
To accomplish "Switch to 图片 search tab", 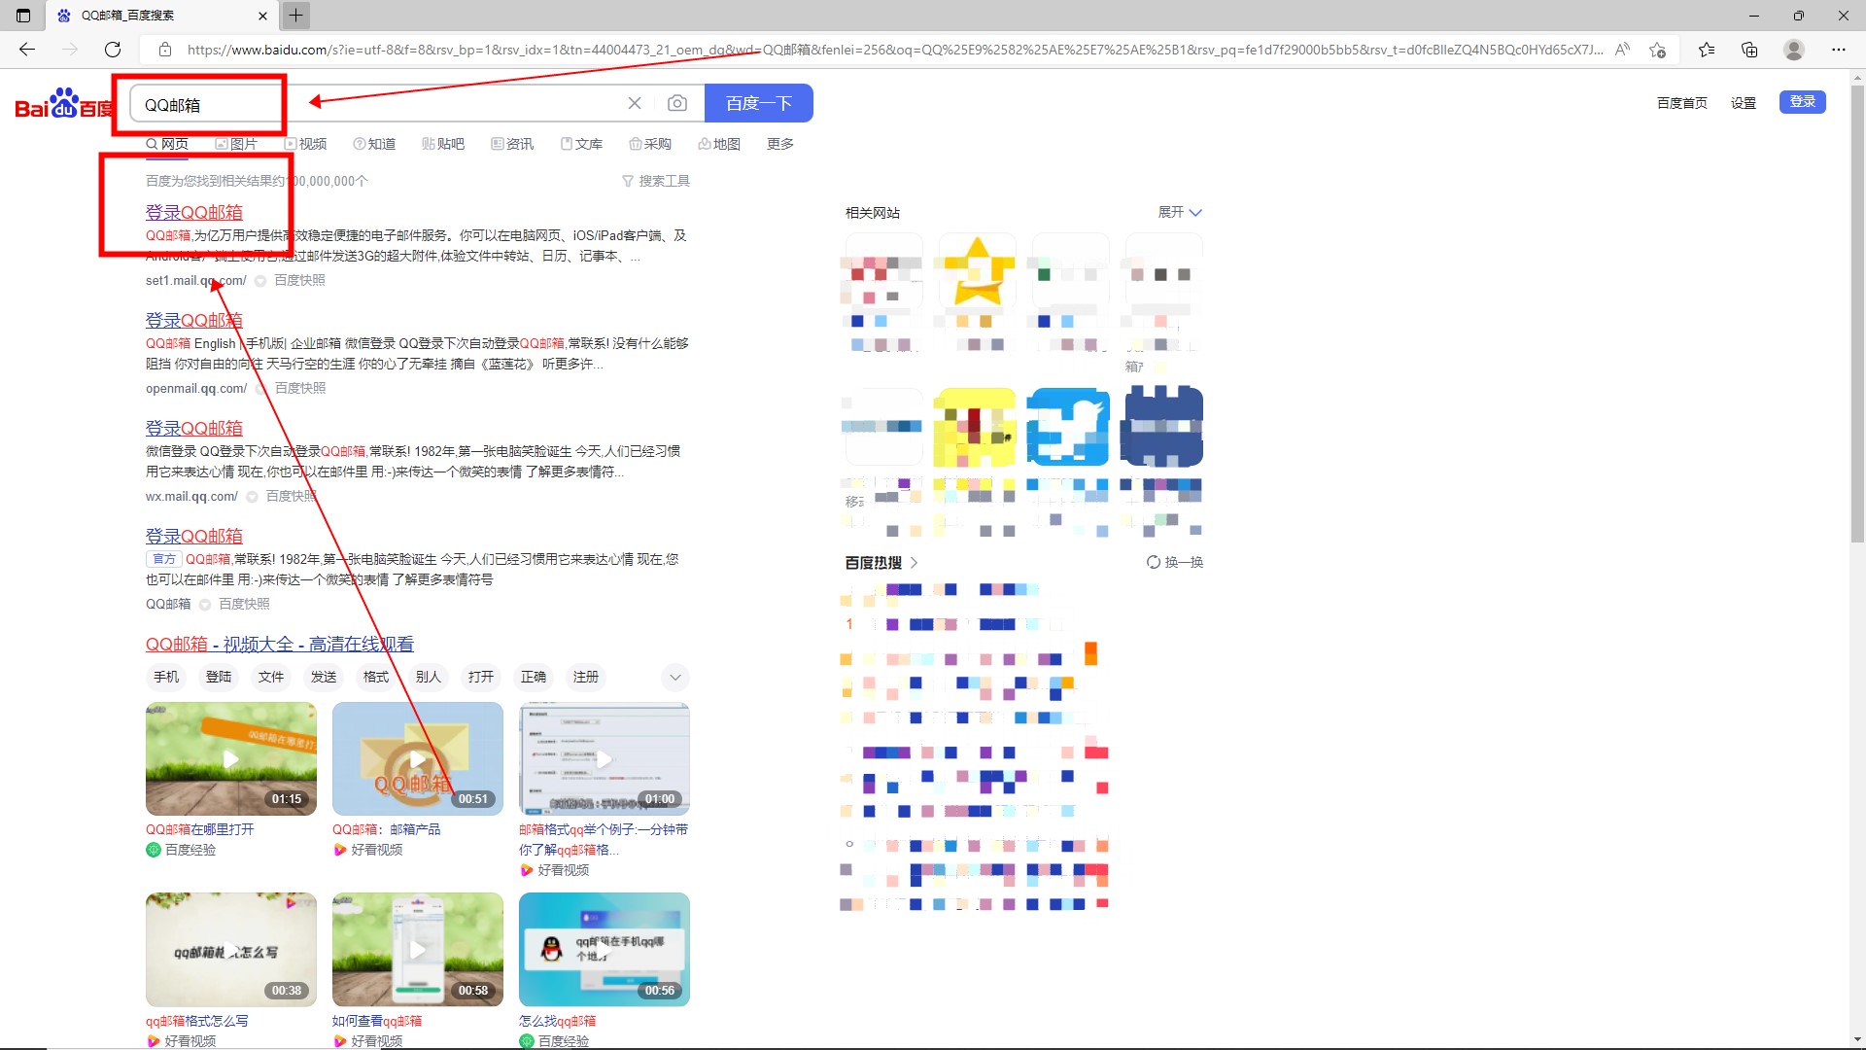I will pos(236,144).
